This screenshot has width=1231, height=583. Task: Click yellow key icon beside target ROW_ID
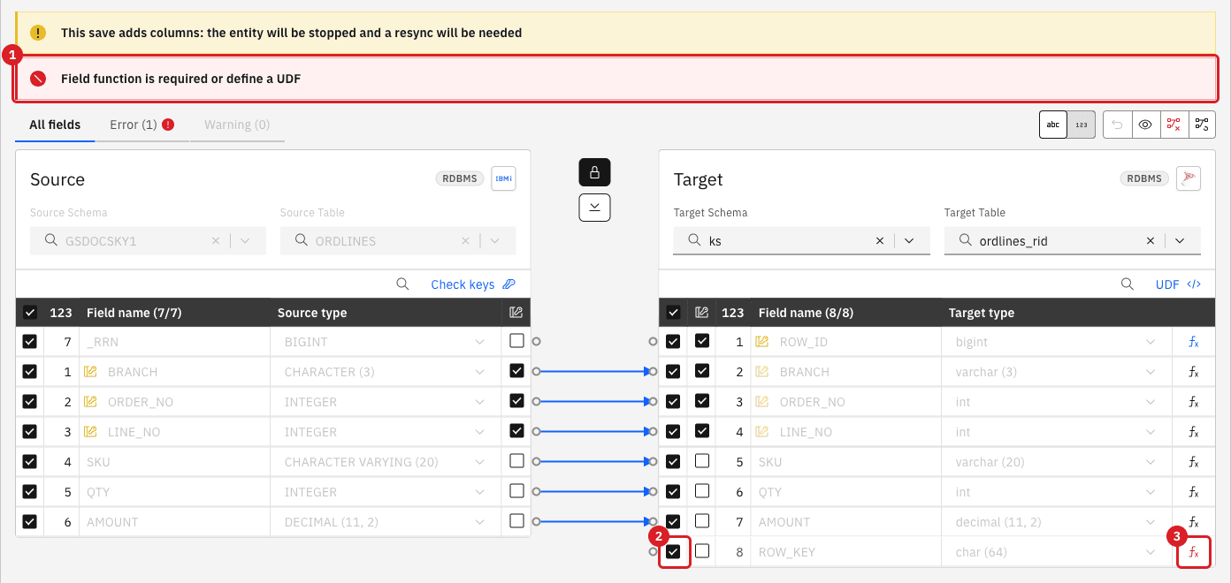762,342
